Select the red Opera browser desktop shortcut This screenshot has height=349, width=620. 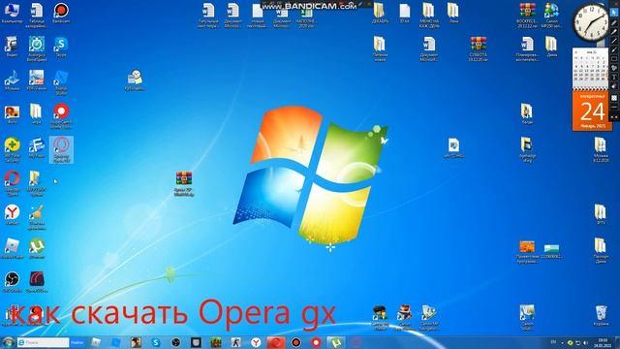12,183
